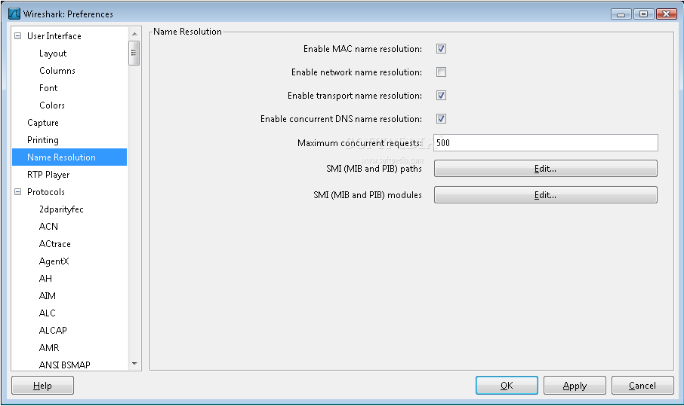Select the AgentX protocol

tap(54, 261)
